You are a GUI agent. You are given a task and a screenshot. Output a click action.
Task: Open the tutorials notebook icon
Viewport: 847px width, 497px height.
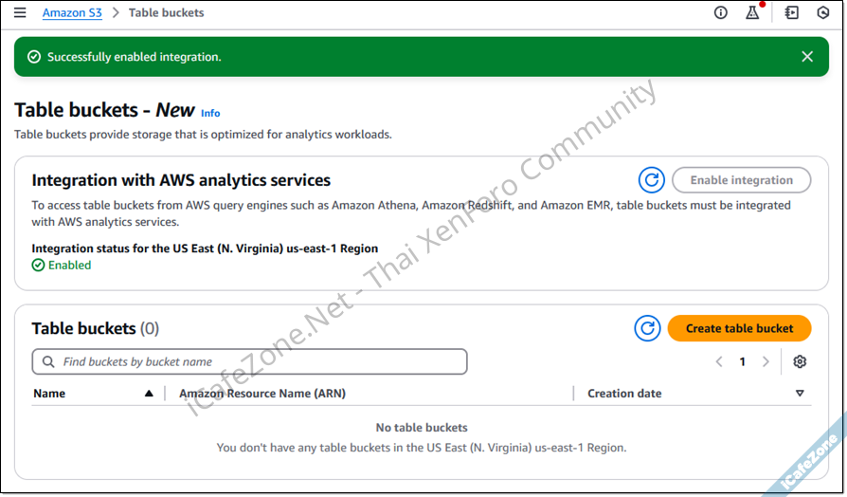(792, 13)
